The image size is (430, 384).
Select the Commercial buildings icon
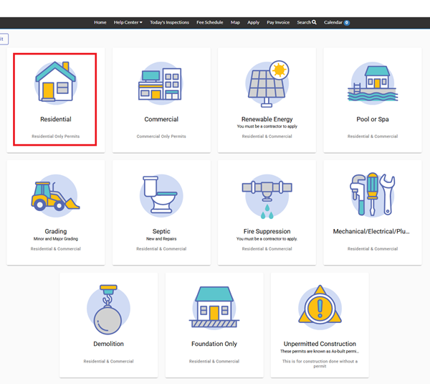point(161,84)
